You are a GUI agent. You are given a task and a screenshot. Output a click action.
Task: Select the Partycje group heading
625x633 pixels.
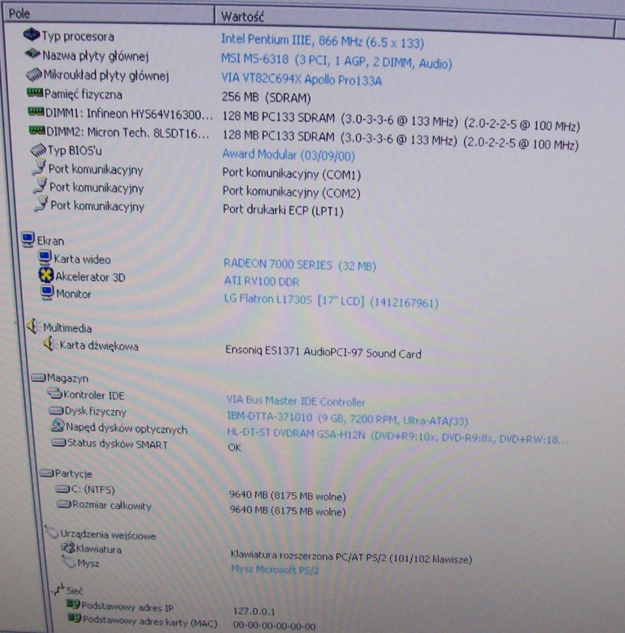pos(73,474)
